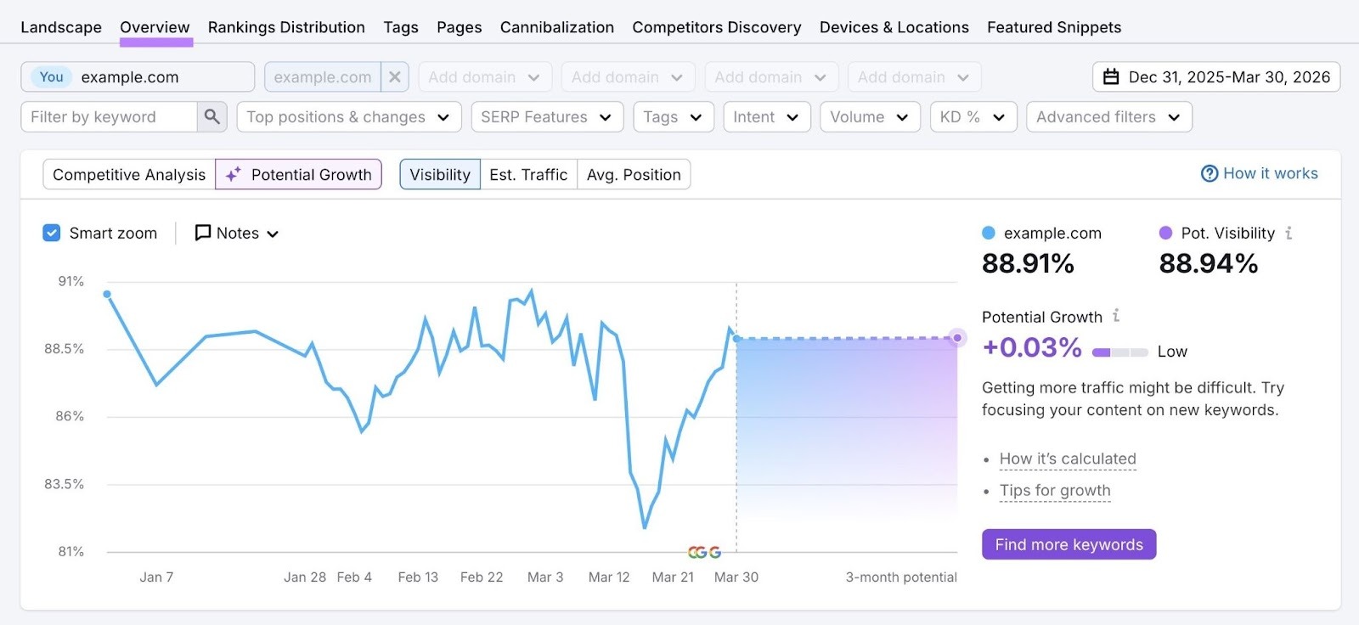Remove the example.com competitor with the X icon
1359x625 pixels.
pyautogui.click(x=394, y=76)
